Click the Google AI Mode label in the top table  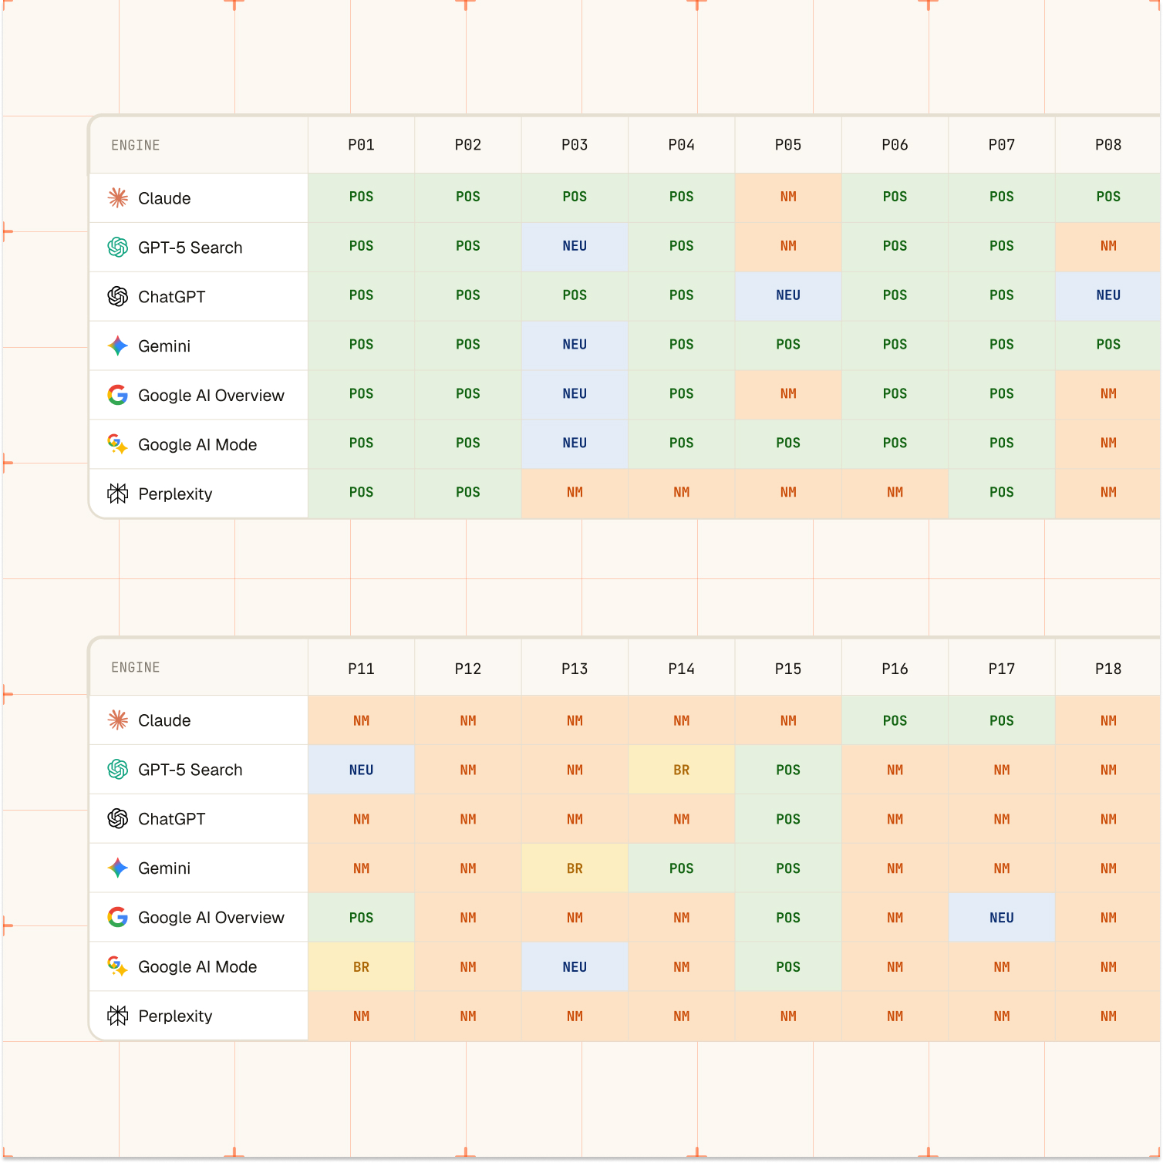click(197, 445)
